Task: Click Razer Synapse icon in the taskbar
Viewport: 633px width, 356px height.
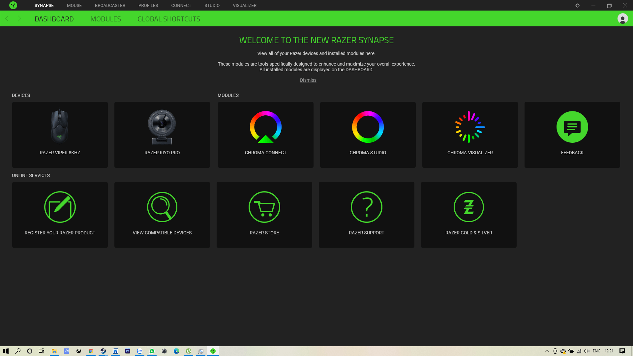Action: [x=213, y=351]
